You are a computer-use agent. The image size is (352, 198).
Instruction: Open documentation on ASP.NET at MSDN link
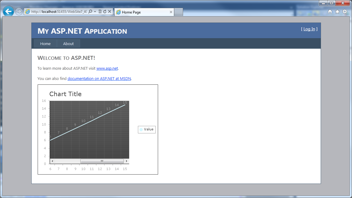(99, 79)
